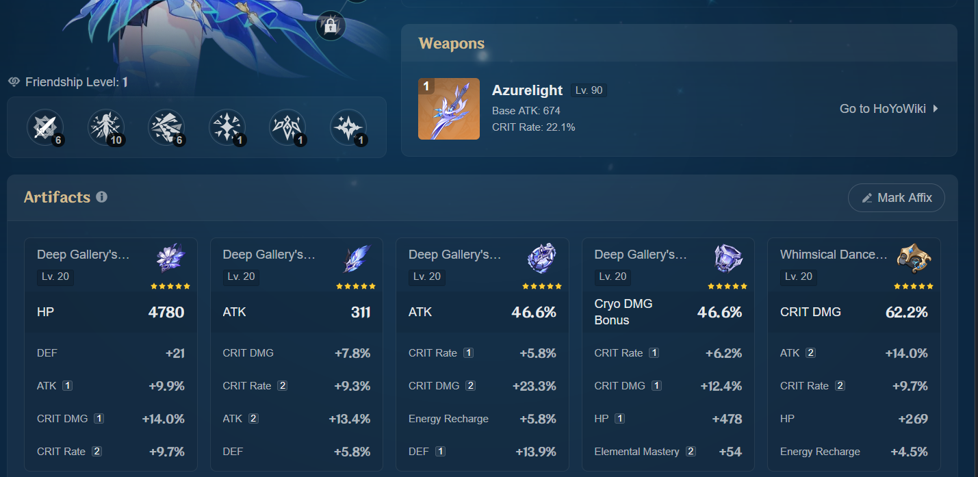Screen dimensions: 978x477
Task: Open the Go to HoYoWiki link
Action: pyautogui.click(x=889, y=109)
